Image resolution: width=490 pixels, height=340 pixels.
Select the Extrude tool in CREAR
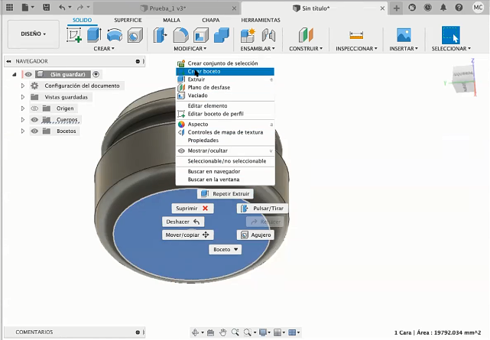tap(94, 35)
